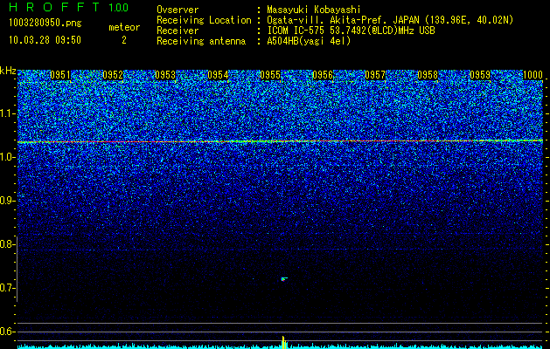This screenshot has height=349, width=550.
Task: Click the meteor label
Action: point(124,27)
